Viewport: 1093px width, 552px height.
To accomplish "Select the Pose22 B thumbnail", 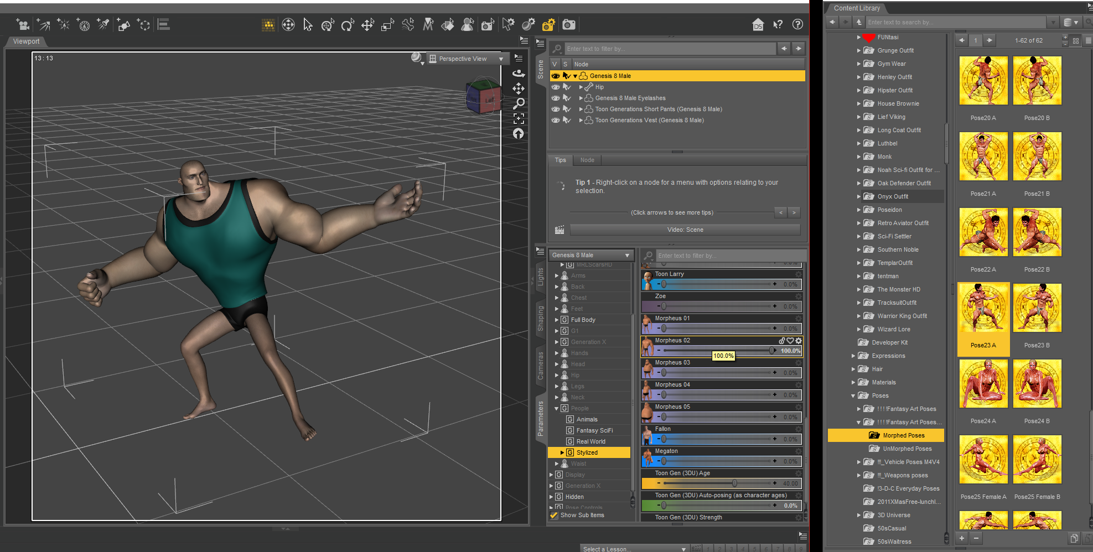I will click(x=1037, y=232).
